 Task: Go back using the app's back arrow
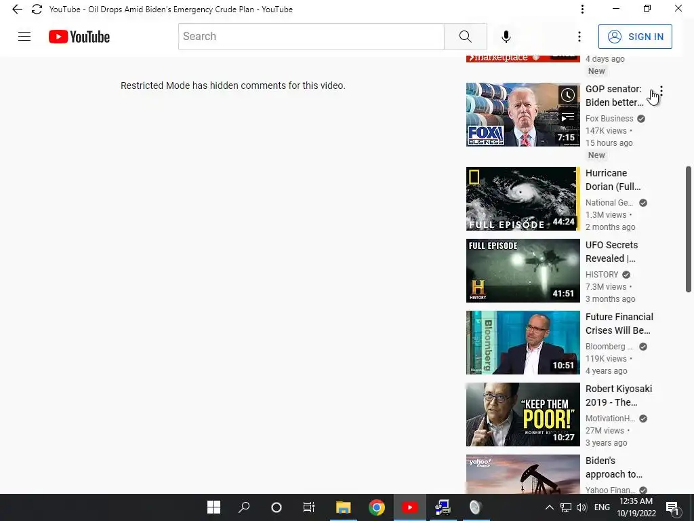(17, 9)
